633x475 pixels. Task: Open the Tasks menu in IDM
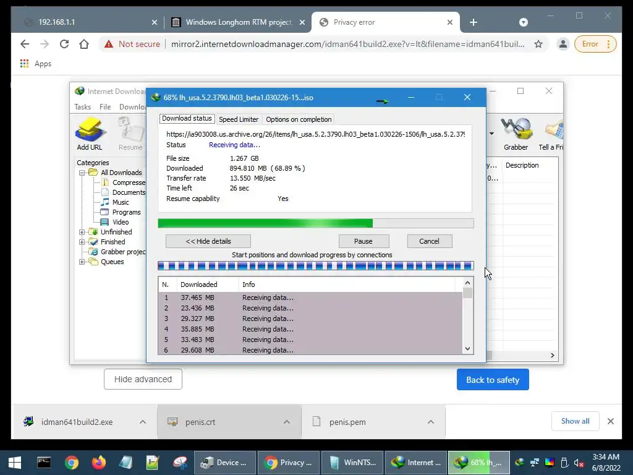(82, 106)
